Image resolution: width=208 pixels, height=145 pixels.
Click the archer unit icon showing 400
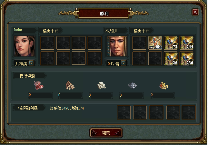click(x=155, y=43)
